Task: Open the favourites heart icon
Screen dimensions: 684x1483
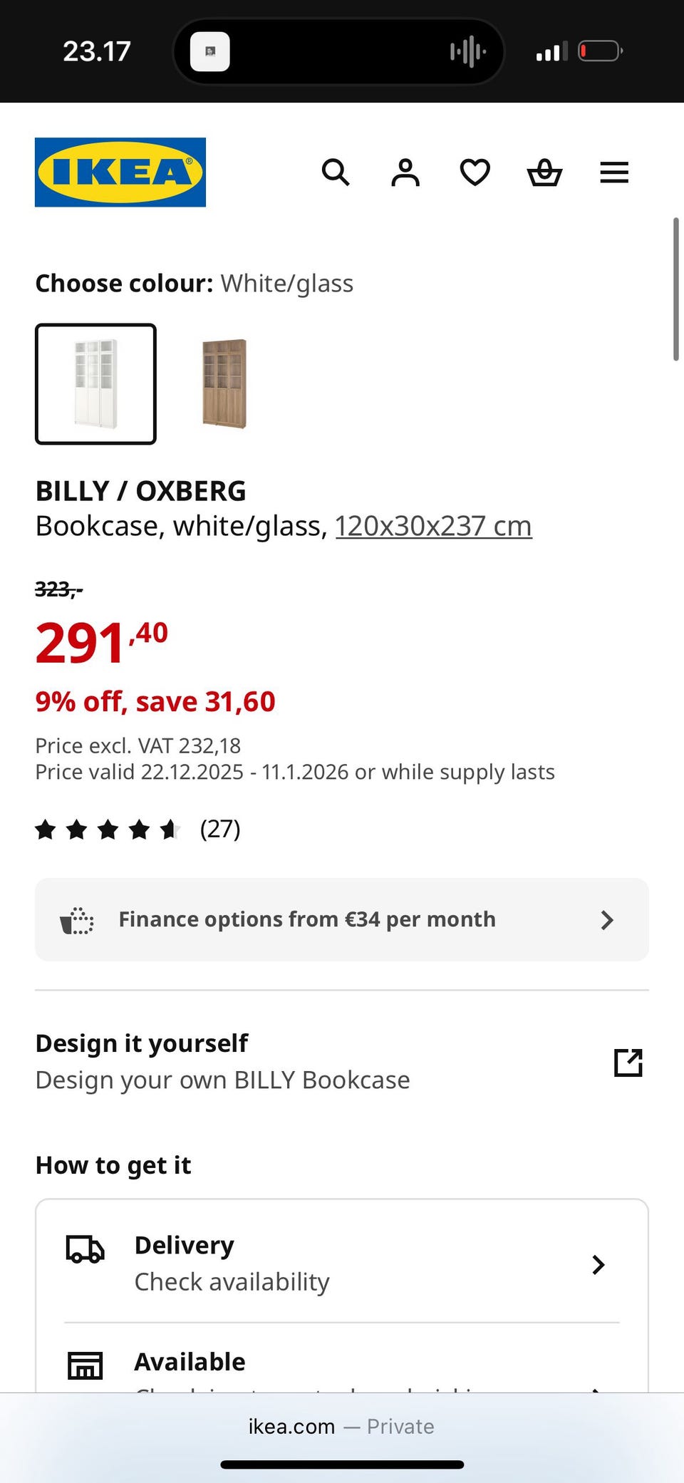Action: click(475, 172)
